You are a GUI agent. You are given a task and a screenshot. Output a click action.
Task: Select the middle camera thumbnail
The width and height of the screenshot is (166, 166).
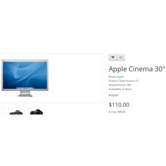pos(16,111)
